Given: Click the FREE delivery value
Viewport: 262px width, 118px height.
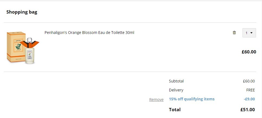Looking at the screenshot, I should click(x=250, y=90).
